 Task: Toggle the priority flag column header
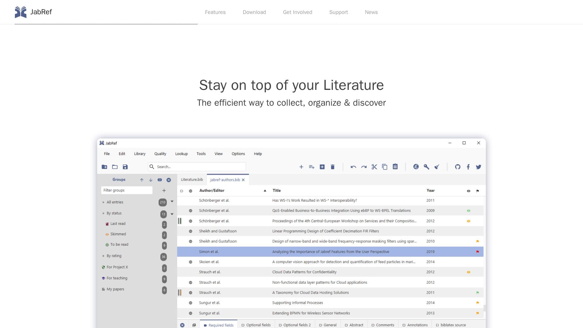click(478, 191)
